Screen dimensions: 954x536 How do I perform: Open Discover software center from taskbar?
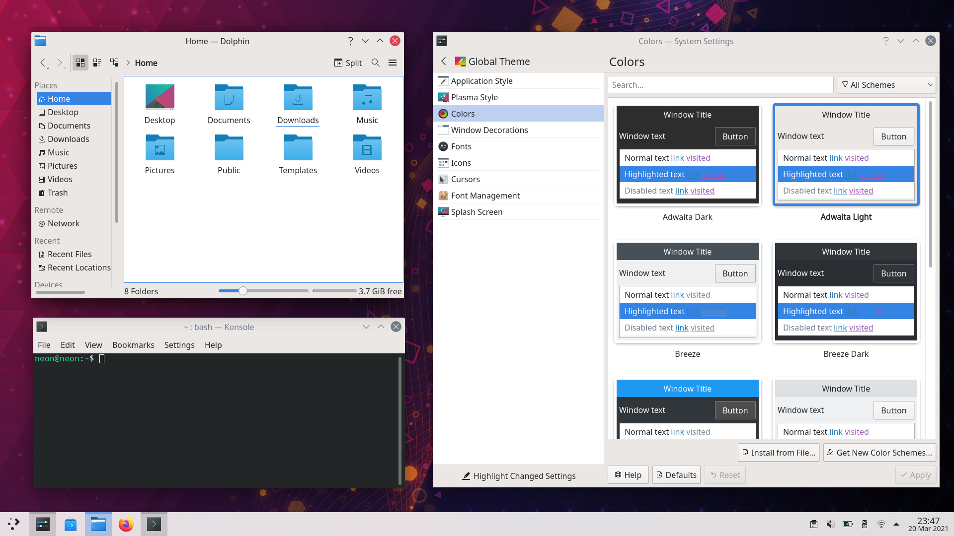click(x=71, y=524)
